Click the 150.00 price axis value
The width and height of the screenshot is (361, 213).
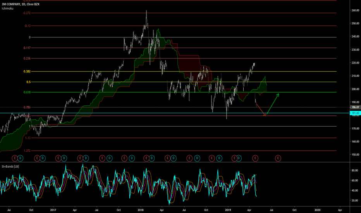pos(356,155)
